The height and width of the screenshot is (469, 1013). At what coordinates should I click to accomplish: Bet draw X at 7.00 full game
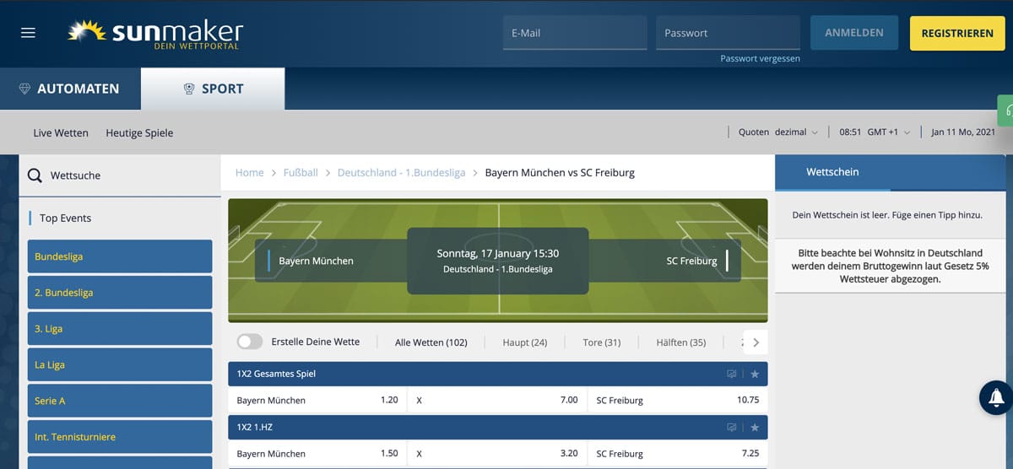[x=497, y=400]
